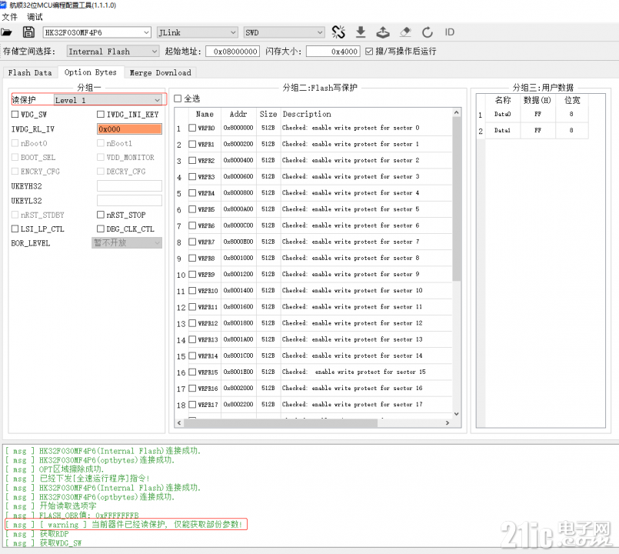Click the refresh circular arrow icon

point(427,32)
